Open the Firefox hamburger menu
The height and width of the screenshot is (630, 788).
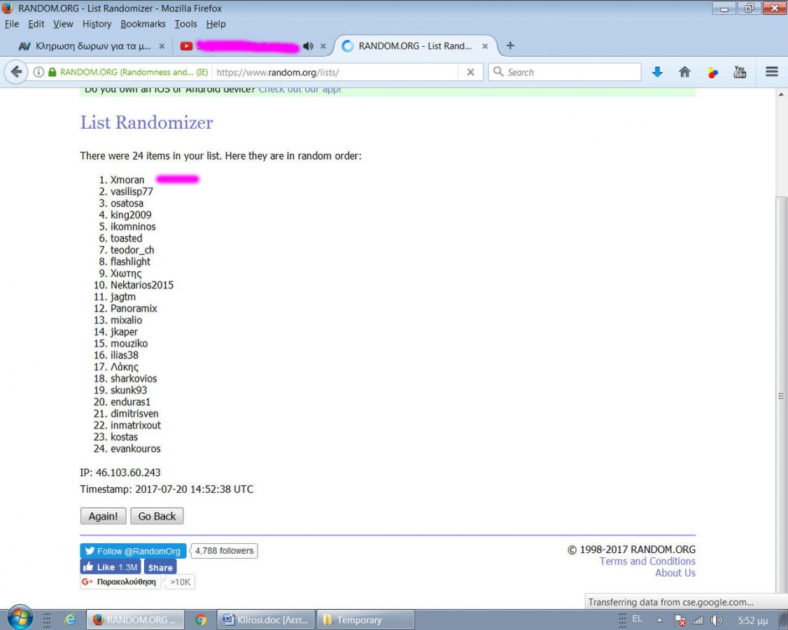coord(772,72)
